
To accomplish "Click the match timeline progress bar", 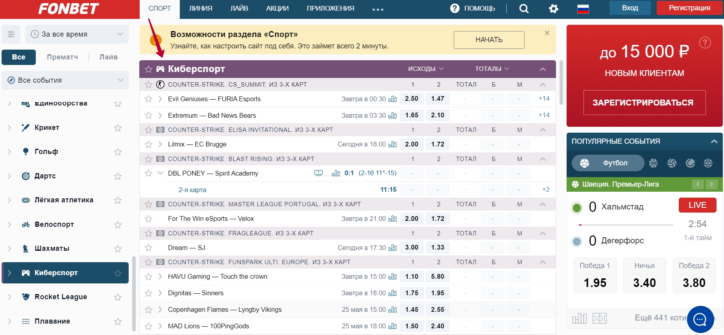I will (x=626, y=225).
